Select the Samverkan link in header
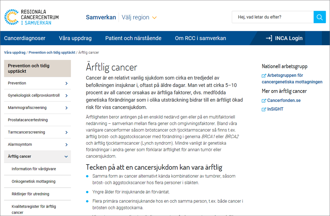Viewport: 330px width, 216px height. [101, 17]
